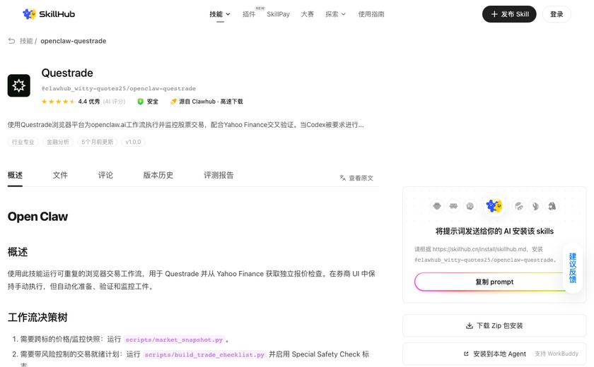The height and width of the screenshot is (367, 594).
Task: Select sixth agent icon in install panel
Action: [x=535, y=206]
